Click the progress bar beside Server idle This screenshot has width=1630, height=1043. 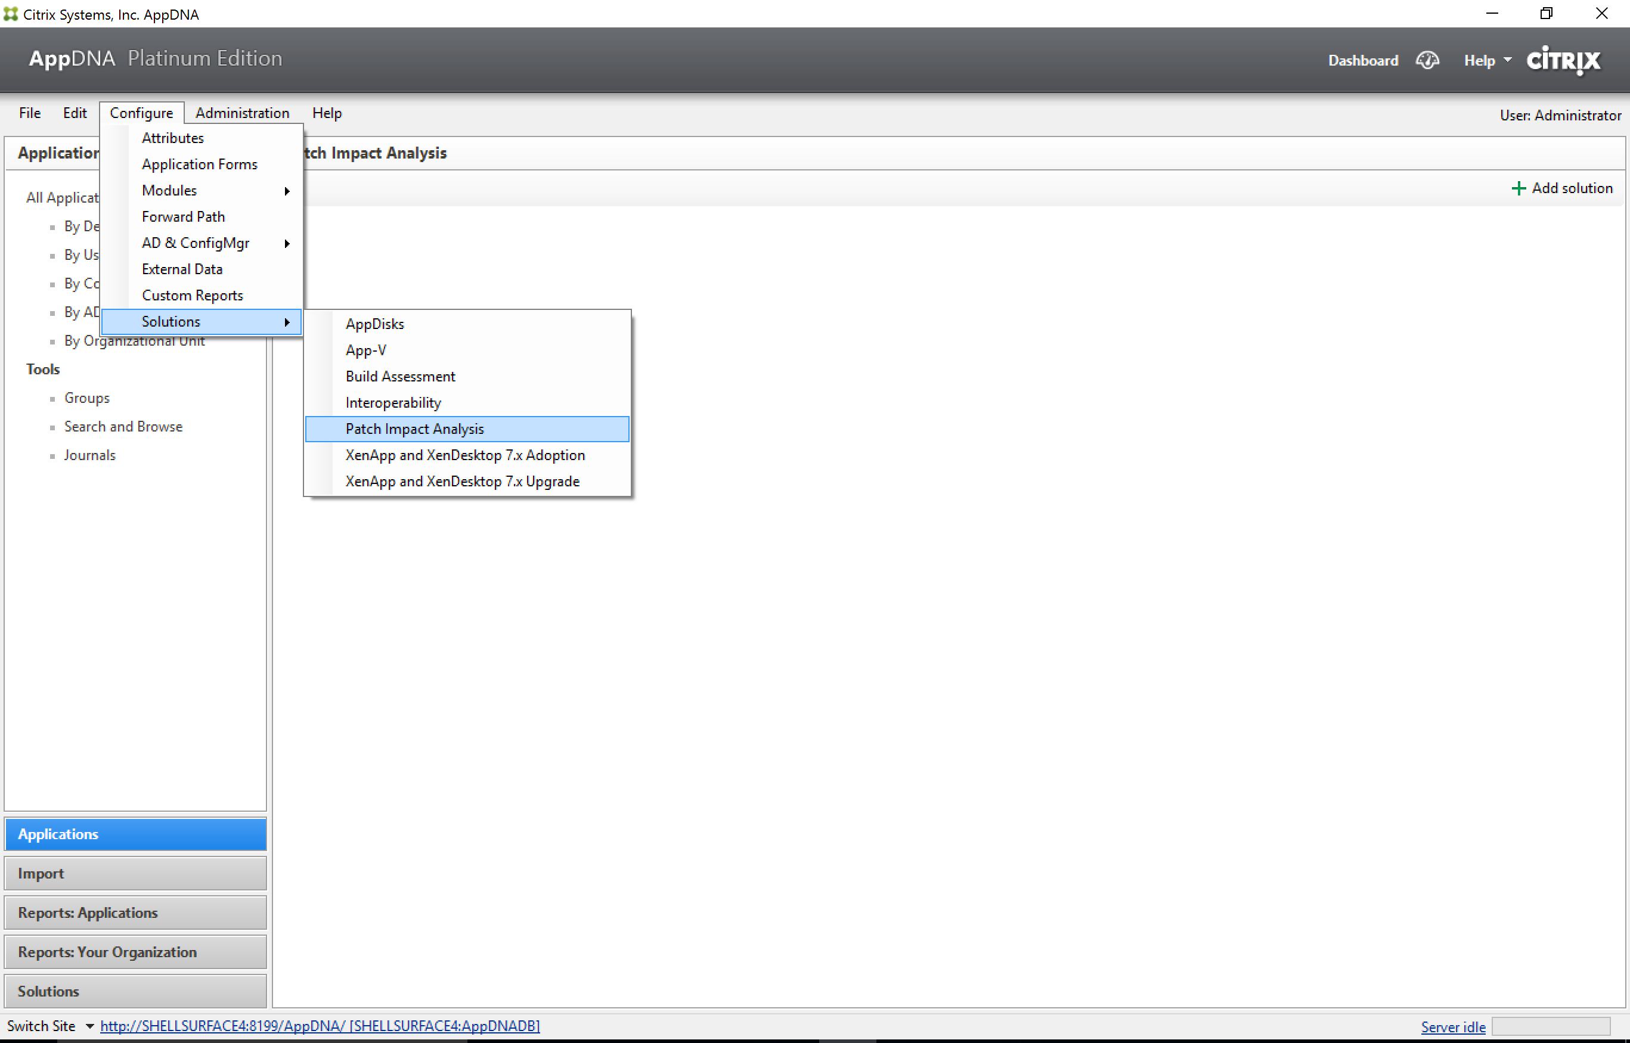tap(1550, 1027)
